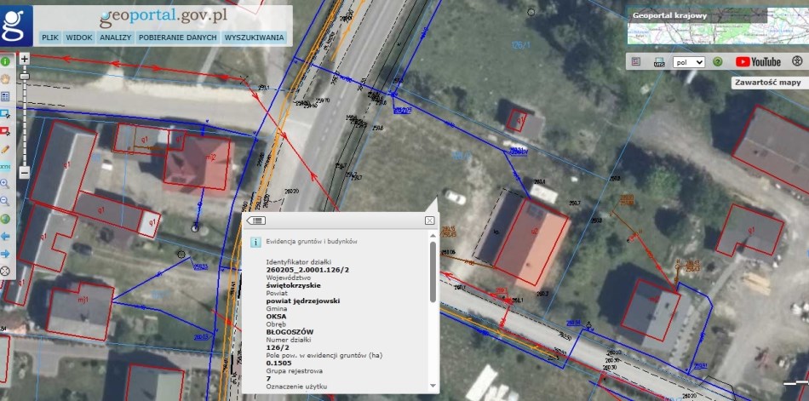Click the globe full-extent icon
The image size is (809, 401).
pyautogui.click(x=5, y=218)
